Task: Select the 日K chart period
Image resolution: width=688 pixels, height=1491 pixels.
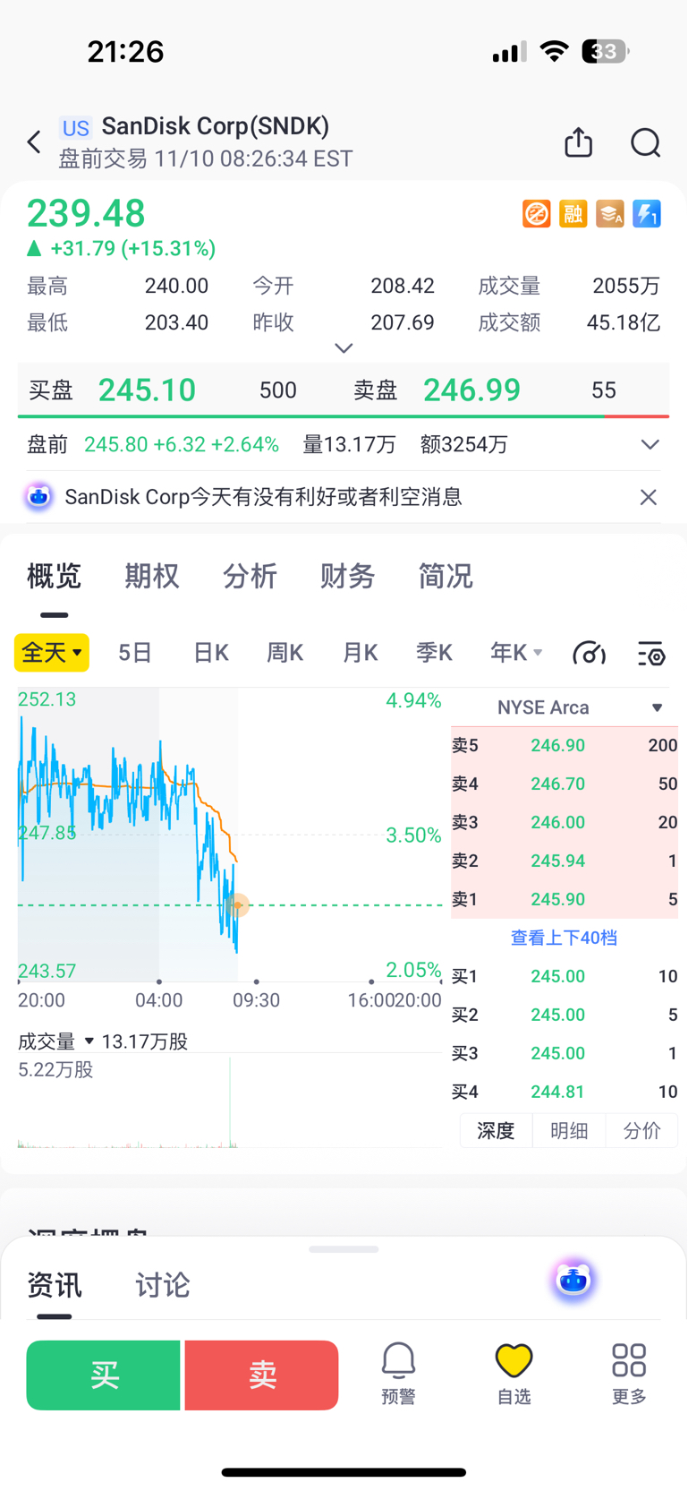Action: tap(211, 653)
